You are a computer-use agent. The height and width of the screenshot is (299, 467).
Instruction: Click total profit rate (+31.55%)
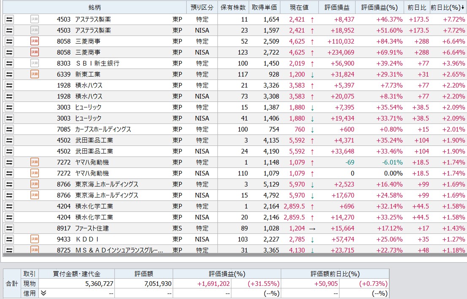point(263,283)
